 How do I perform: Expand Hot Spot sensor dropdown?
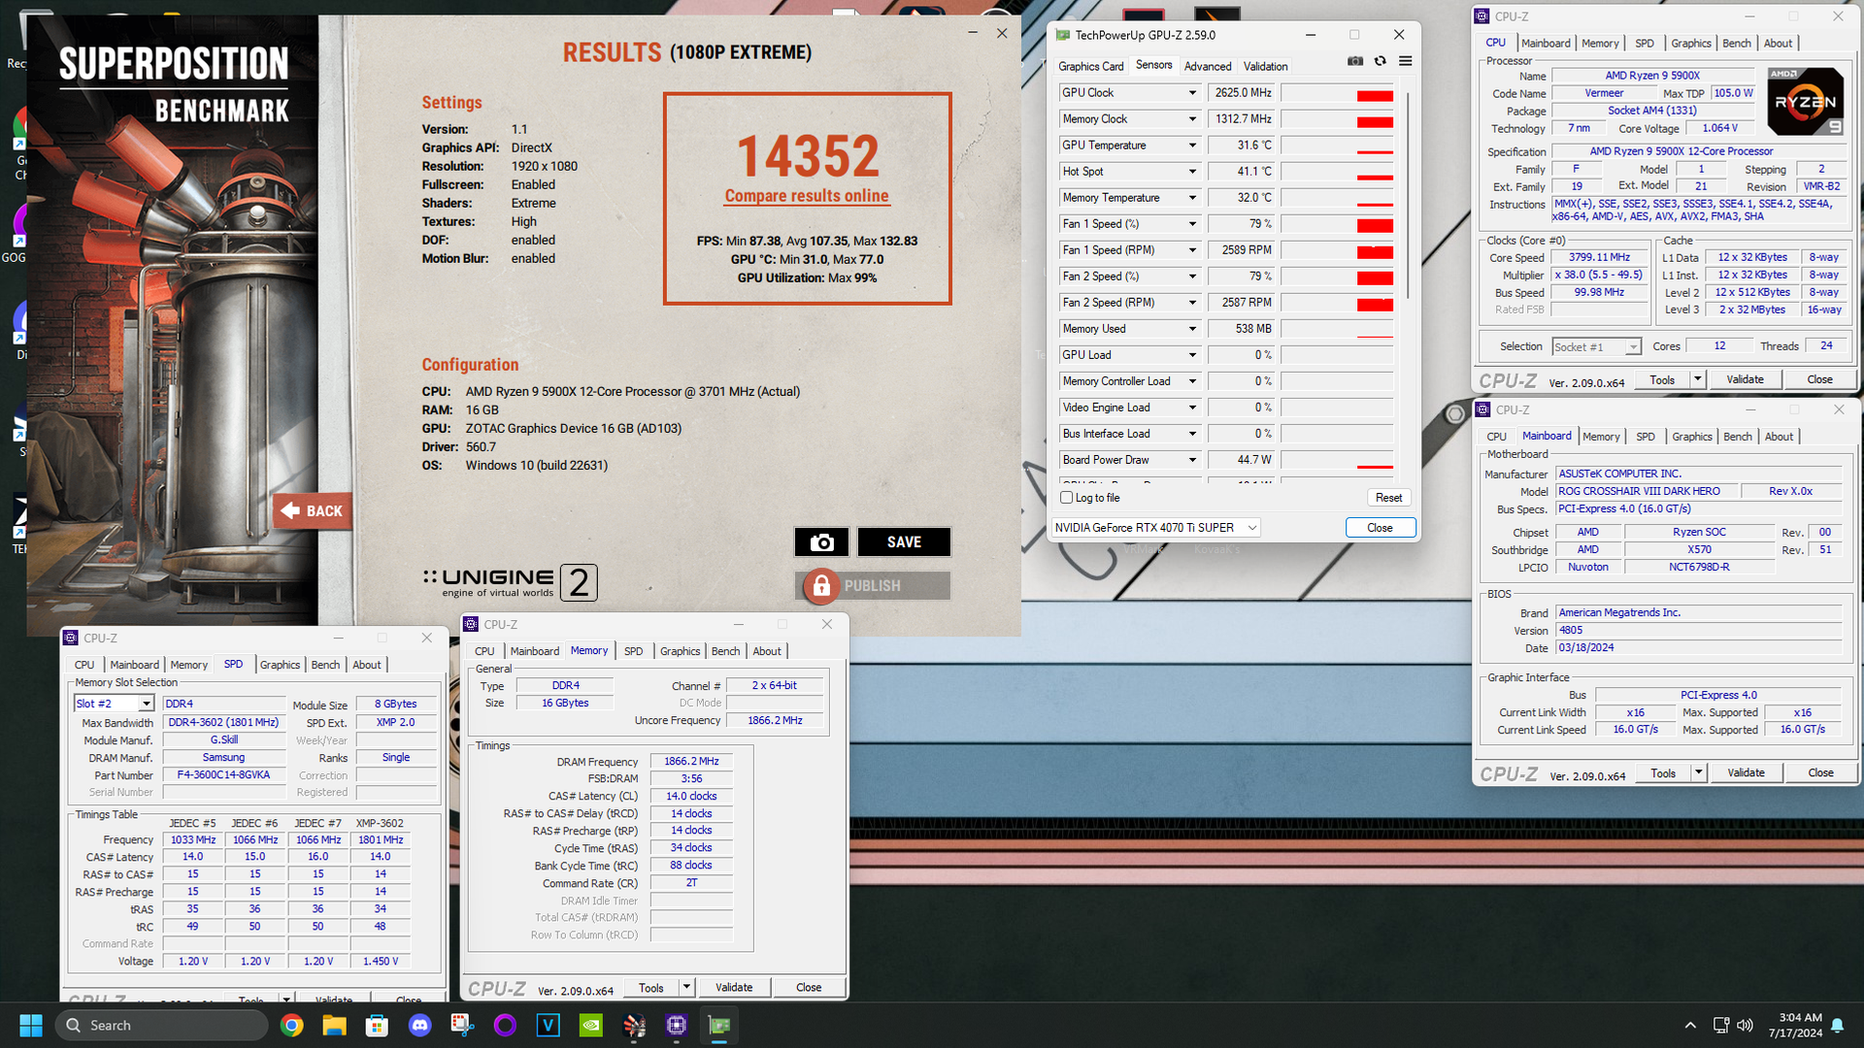point(1192,172)
